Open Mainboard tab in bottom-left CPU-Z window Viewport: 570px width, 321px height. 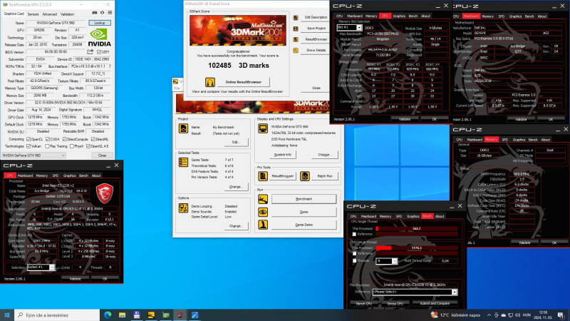pos(25,175)
